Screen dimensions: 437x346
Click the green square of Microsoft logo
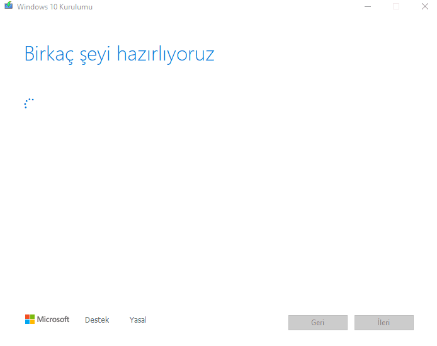tap(32, 316)
